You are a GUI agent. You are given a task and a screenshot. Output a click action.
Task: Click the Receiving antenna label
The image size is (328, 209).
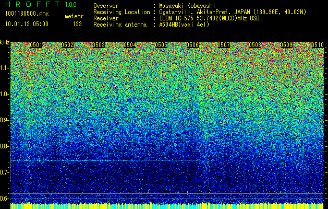click(120, 25)
